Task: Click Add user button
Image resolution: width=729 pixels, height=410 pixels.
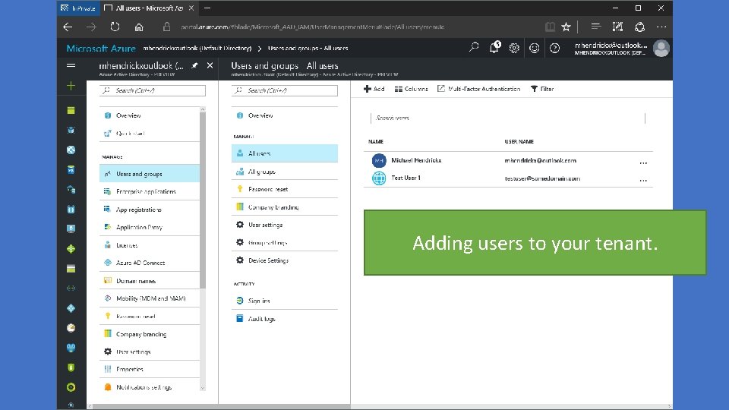Action: click(374, 89)
